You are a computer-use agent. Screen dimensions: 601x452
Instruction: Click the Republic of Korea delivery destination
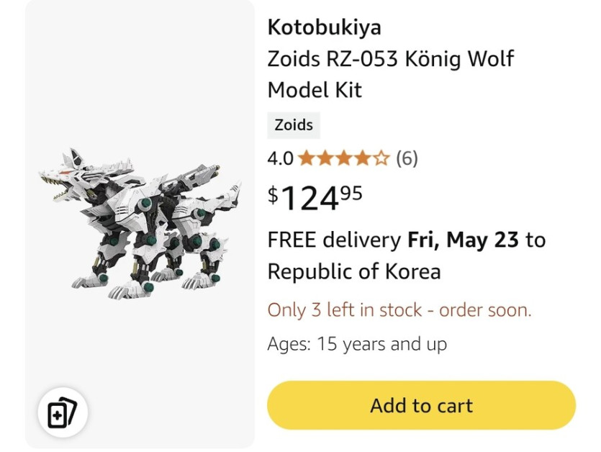[353, 272]
